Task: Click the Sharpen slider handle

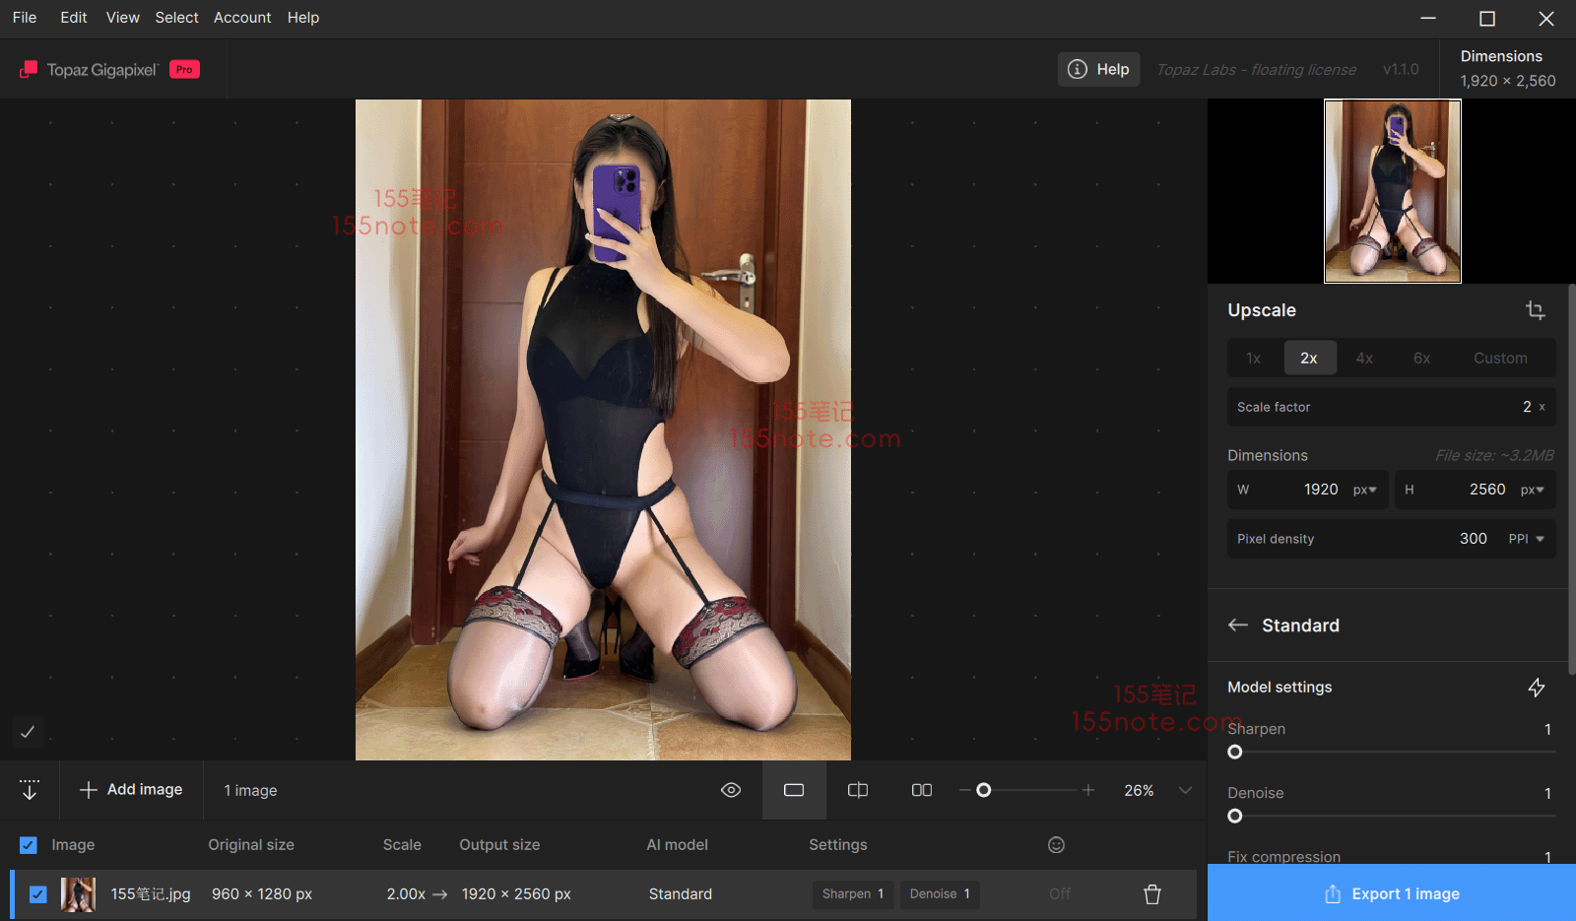Action: pos(1235,753)
